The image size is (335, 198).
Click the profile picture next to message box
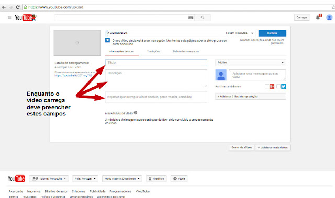[x=221, y=75]
